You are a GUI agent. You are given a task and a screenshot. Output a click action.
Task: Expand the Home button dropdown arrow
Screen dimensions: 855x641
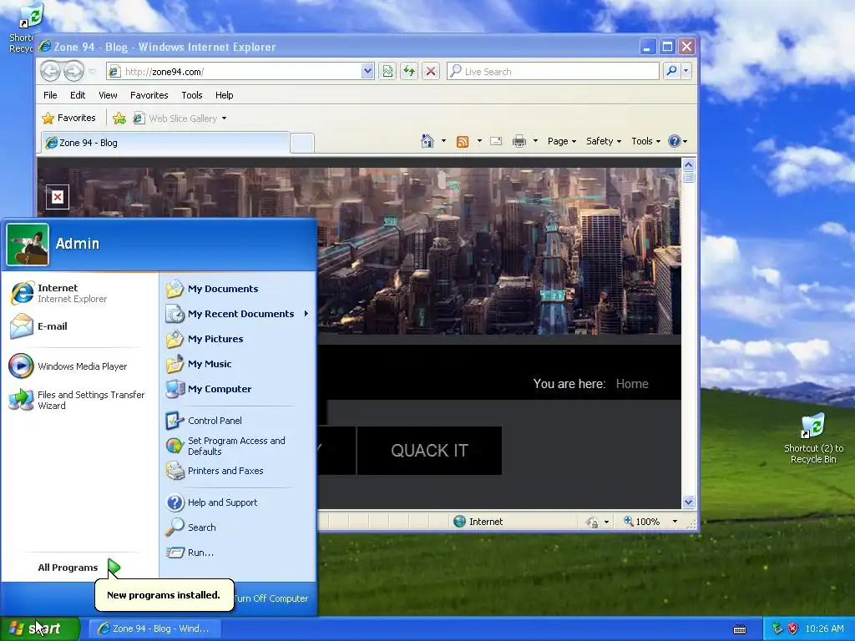(x=443, y=141)
